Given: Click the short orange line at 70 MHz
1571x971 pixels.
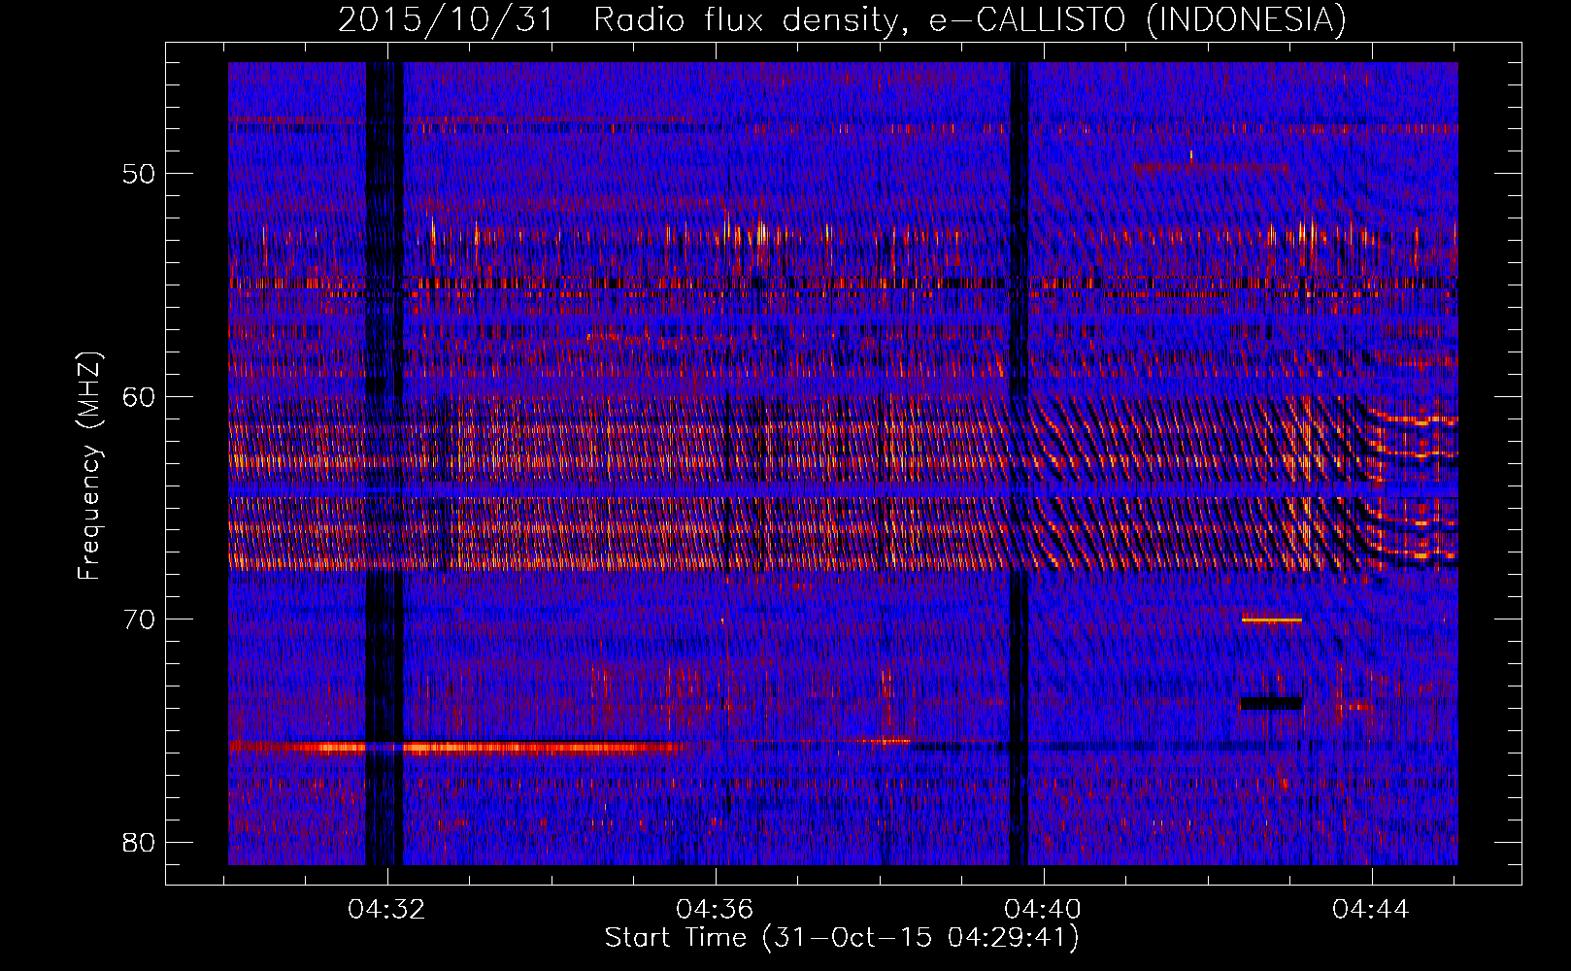Looking at the screenshot, I should pos(1271,619).
